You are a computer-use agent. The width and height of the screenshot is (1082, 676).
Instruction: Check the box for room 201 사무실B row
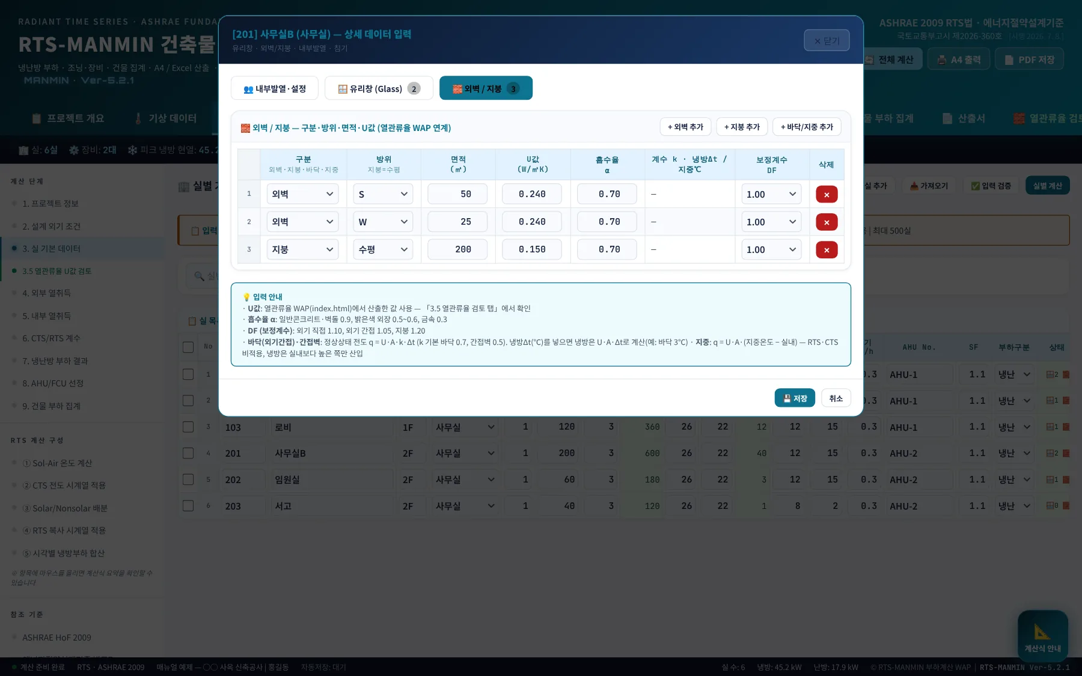[188, 453]
